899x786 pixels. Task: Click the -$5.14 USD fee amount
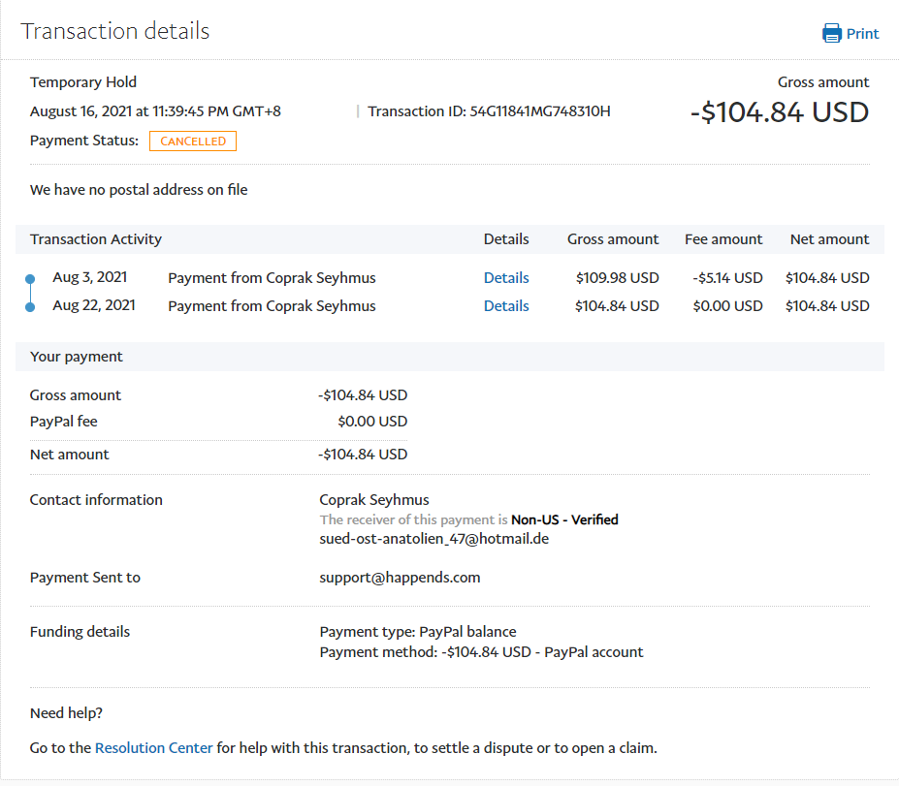point(727,278)
